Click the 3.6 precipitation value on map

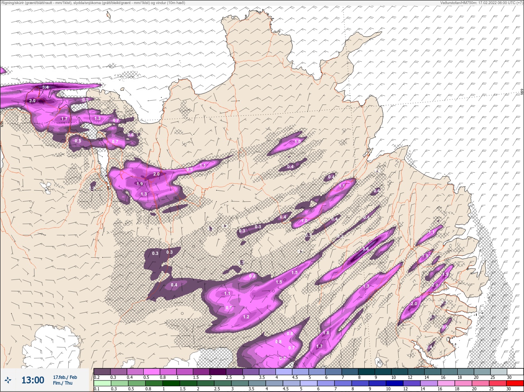click(366, 249)
